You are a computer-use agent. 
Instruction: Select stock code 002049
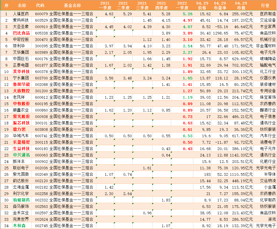pyautogui.click(x=41, y=174)
